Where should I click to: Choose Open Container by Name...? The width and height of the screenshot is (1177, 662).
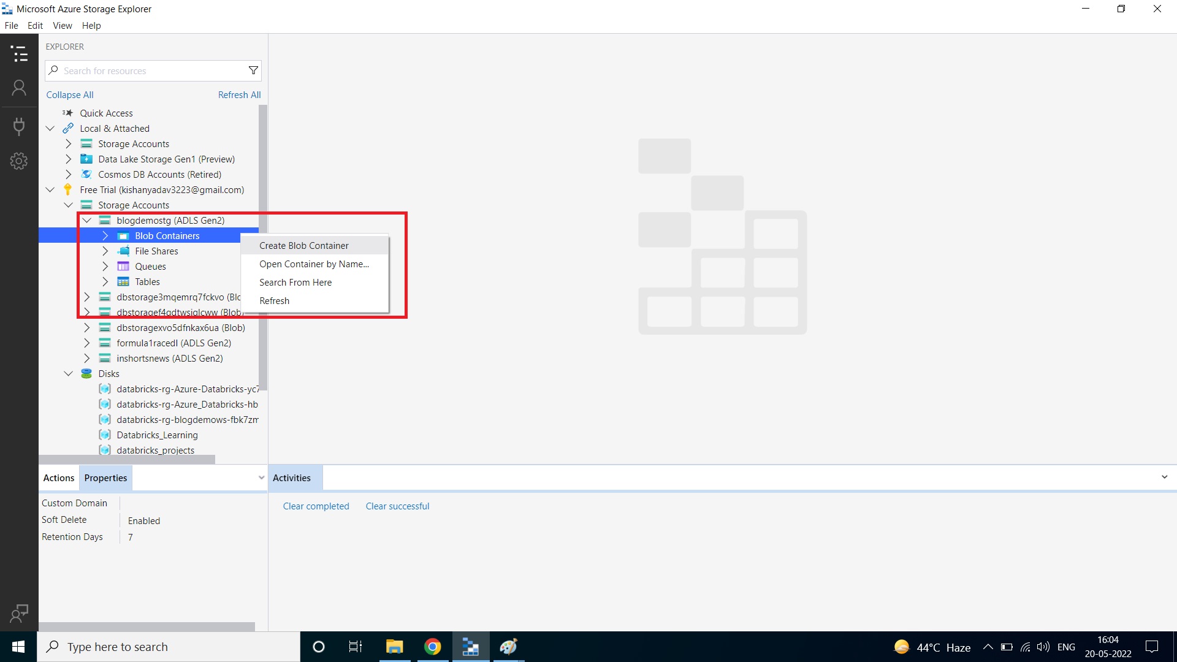pos(315,264)
